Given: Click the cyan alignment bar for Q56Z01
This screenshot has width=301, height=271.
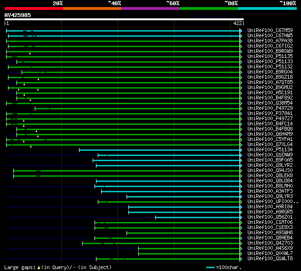Looking at the screenshot, I should click(x=198, y=217).
